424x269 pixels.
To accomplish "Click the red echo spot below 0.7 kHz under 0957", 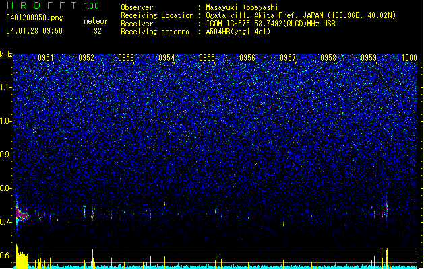I will tap(283, 224).
